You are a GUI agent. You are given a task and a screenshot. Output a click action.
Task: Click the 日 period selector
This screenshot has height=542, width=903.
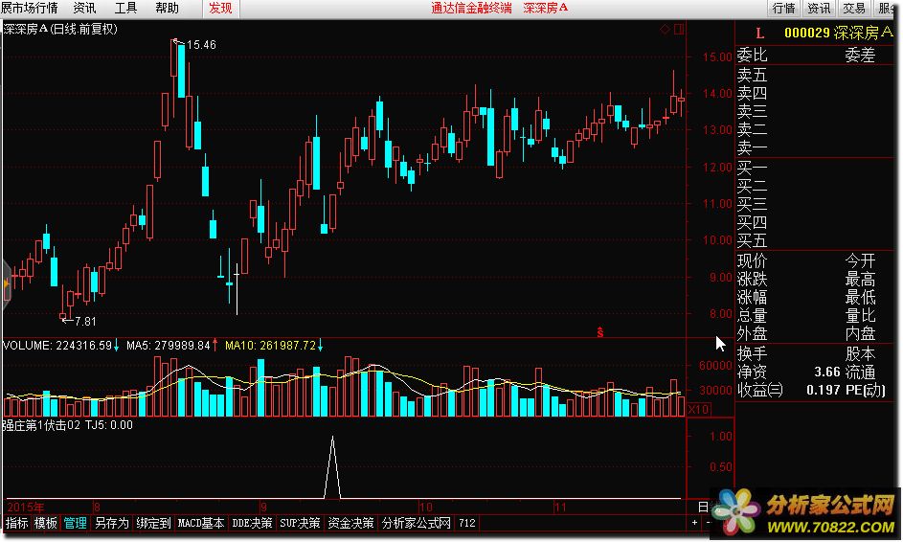pyautogui.click(x=703, y=507)
